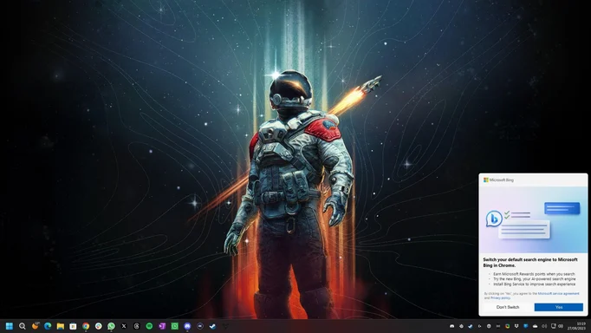Click heading 'Switch your default search engine'
591x333 pixels.
pos(530,263)
